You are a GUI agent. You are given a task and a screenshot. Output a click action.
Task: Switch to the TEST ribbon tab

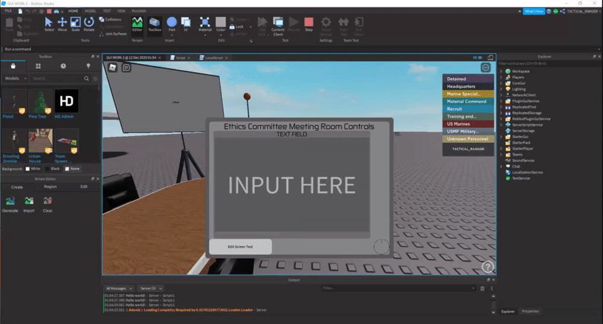(107, 11)
